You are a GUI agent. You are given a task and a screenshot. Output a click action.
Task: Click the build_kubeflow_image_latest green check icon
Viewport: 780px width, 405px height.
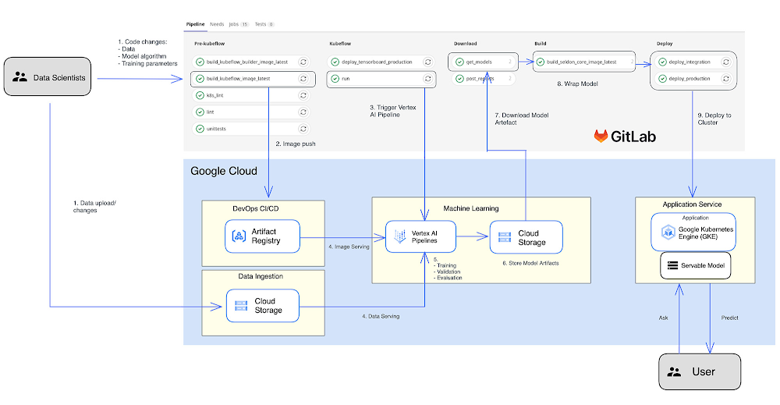tap(200, 79)
